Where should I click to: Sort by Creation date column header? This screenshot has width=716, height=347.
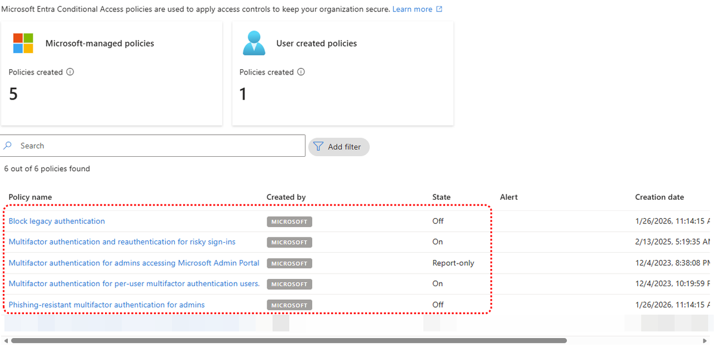(x=659, y=197)
